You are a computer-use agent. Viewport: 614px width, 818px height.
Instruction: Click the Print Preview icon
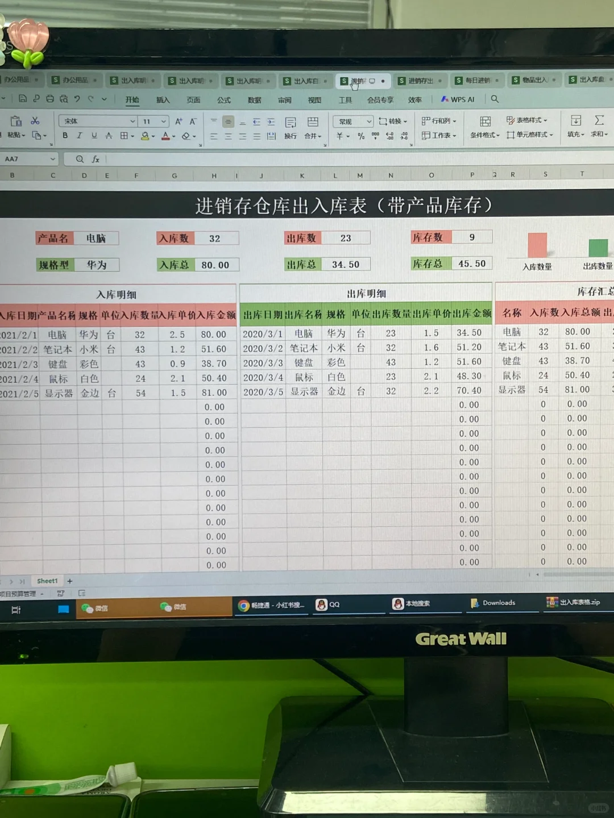click(x=63, y=98)
